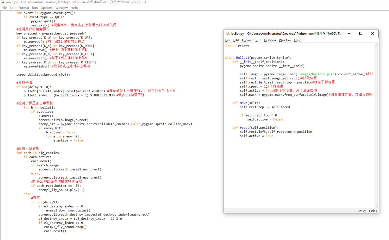389x240 pixels.
Task: Open Window menu in bullet.py window
Action: point(285,40)
